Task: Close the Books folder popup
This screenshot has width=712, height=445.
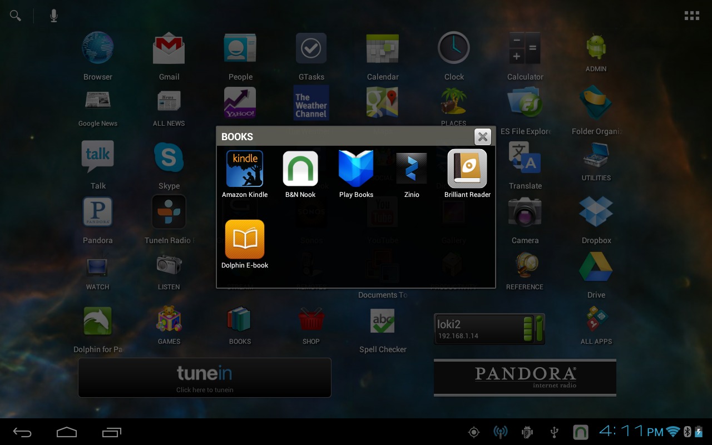Action: coord(483,137)
